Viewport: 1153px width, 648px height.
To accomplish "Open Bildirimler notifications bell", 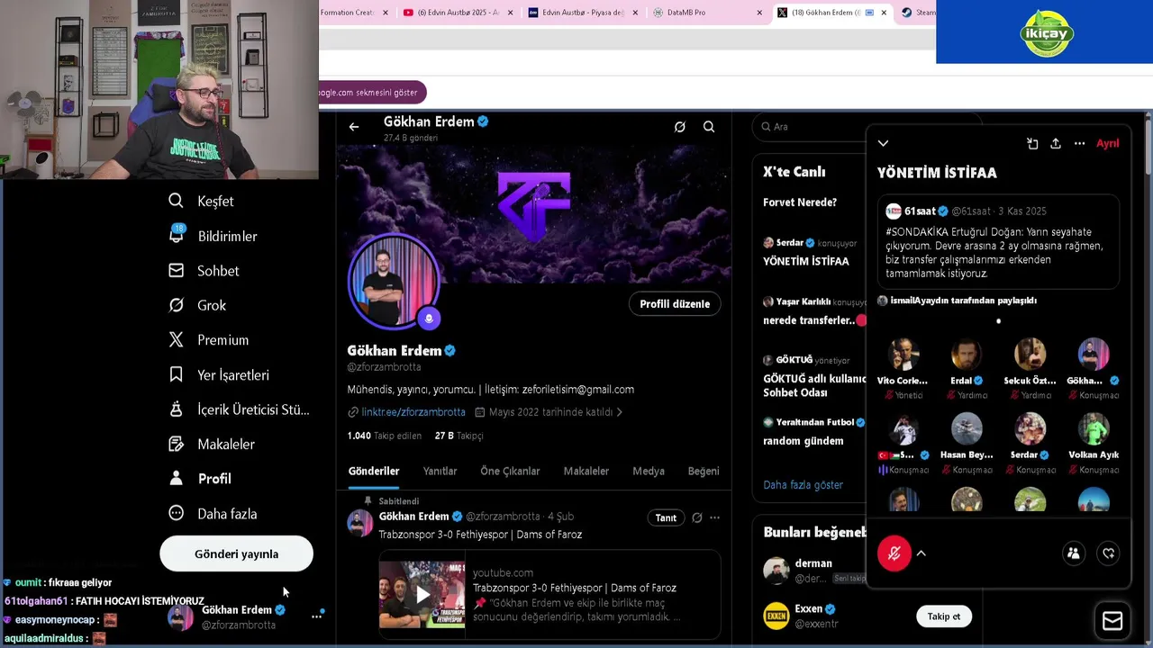I will (x=213, y=236).
